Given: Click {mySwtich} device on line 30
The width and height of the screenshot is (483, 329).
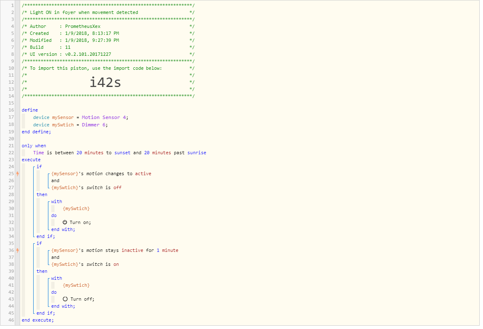Looking at the screenshot, I should pos(76,208).
